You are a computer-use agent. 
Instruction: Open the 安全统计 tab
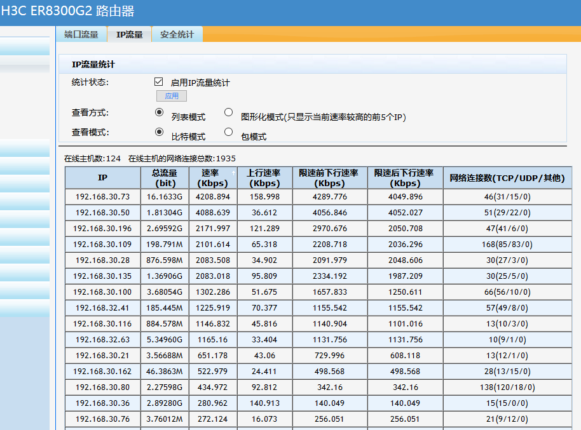pyautogui.click(x=177, y=35)
